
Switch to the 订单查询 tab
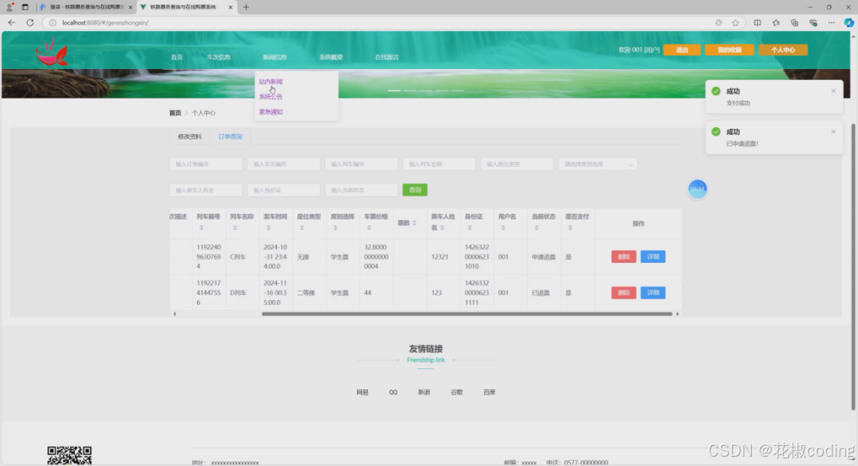point(230,136)
